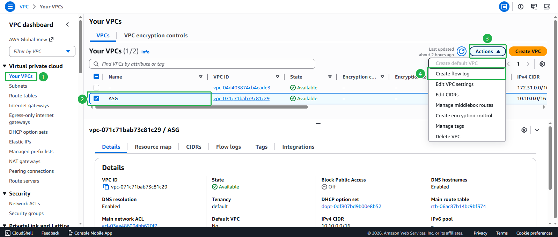Open DHCP option set dopt-0df807bd9b00e8b52
Screen dimensions: 558x237
[x=351, y=206]
